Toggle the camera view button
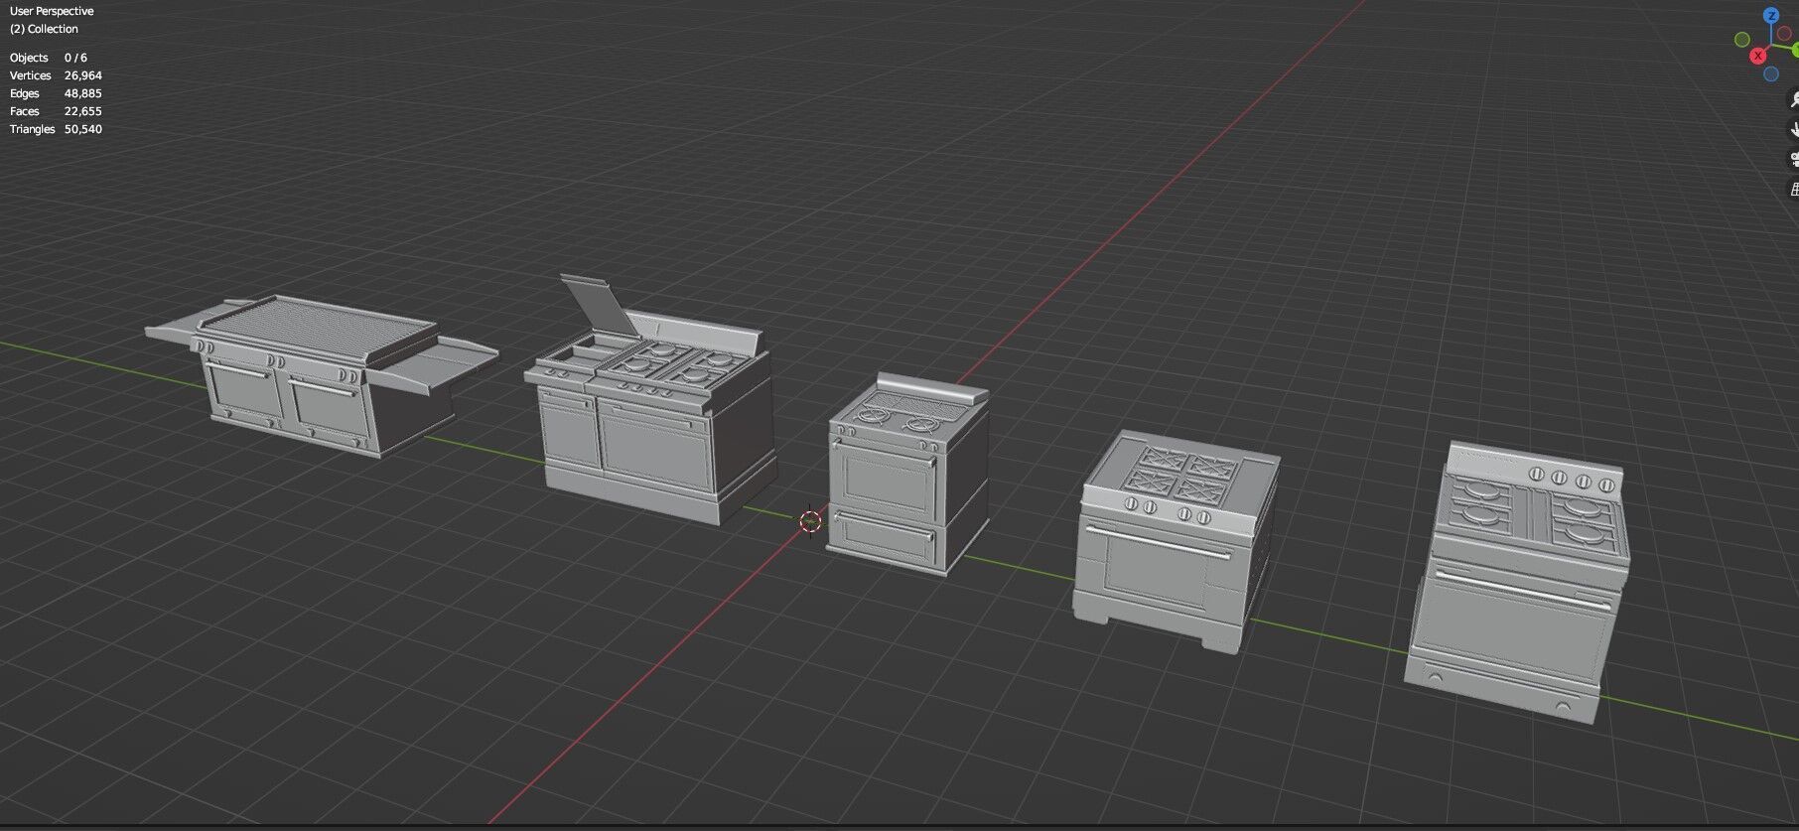 [x=1794, y=159]
